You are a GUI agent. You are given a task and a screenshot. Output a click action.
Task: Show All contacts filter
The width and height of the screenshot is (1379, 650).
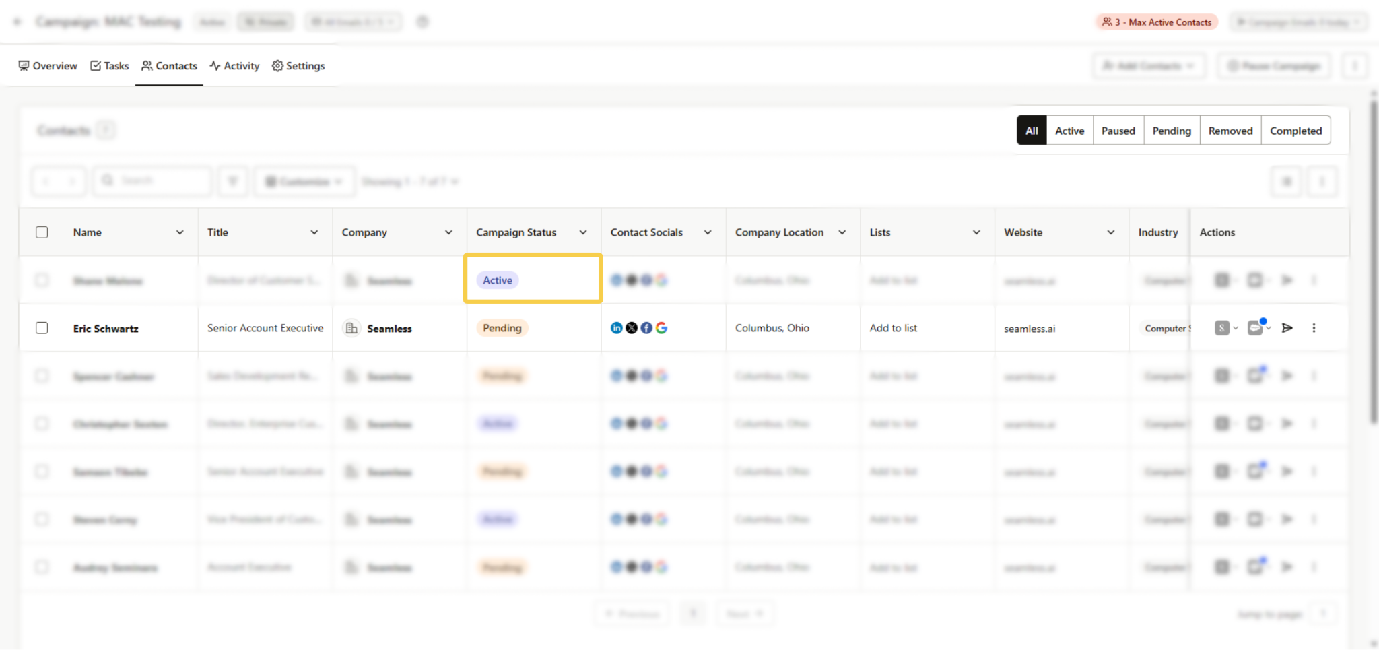(x=1032, y=131)
